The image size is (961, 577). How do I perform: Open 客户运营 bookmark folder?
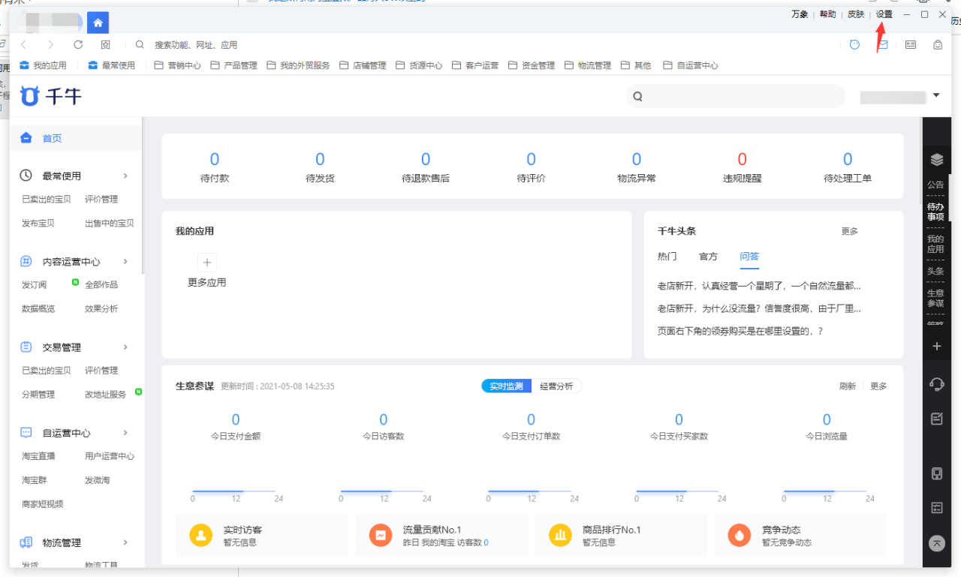coord(474,65)
